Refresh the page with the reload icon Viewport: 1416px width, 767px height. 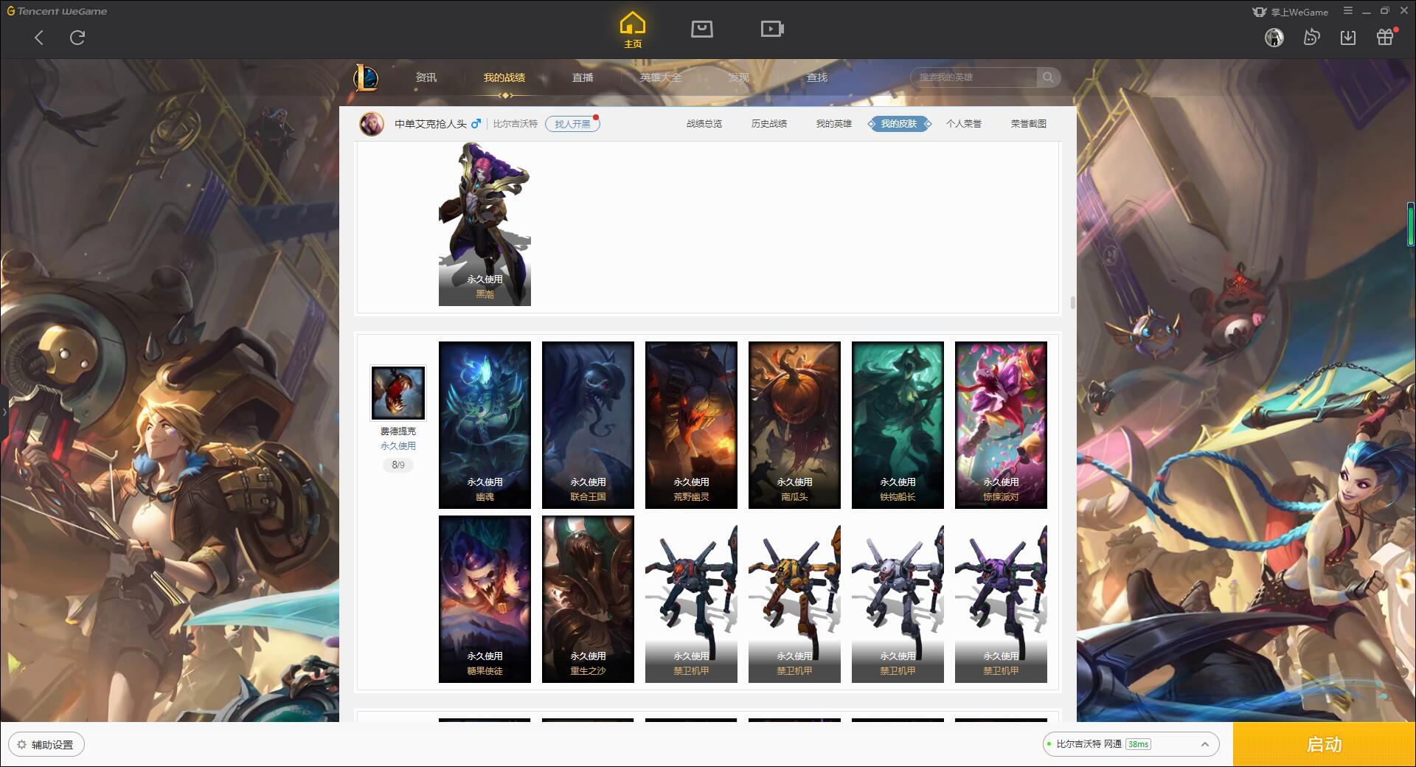coord(77,38)
